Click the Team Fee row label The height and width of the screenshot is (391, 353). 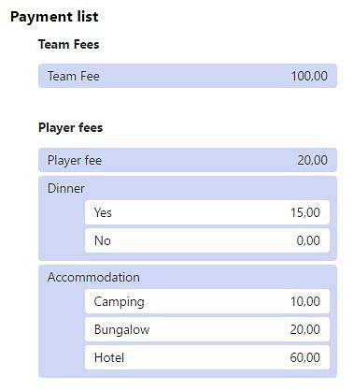point(74,76)
